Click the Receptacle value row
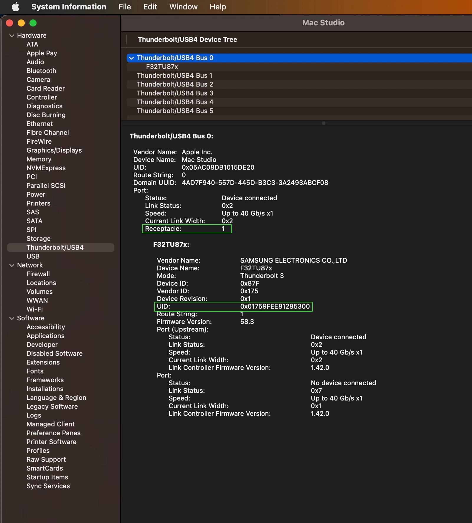The image size is (472, 523). (187, 229)
